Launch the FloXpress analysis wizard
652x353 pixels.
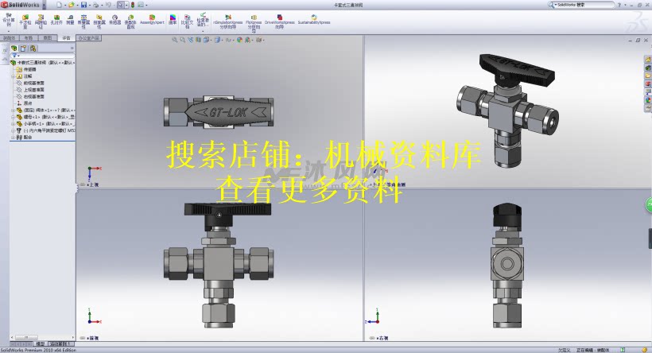(x=254, y=23)
